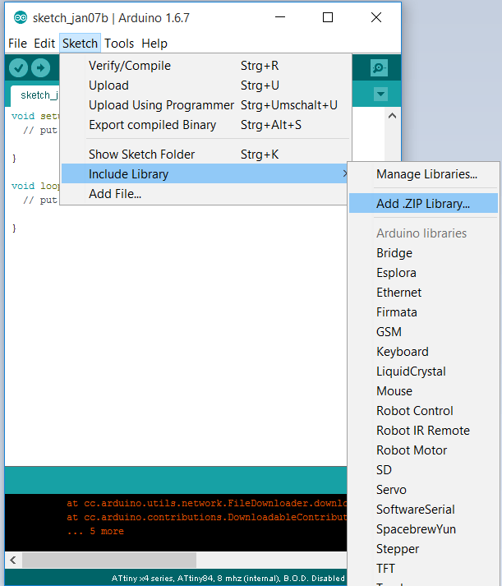Screen dimensions: 502x586
Task: Include the Firmata library
Action: click(x=423, y=312)
